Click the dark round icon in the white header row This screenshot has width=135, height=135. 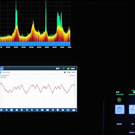coord(65,72)
